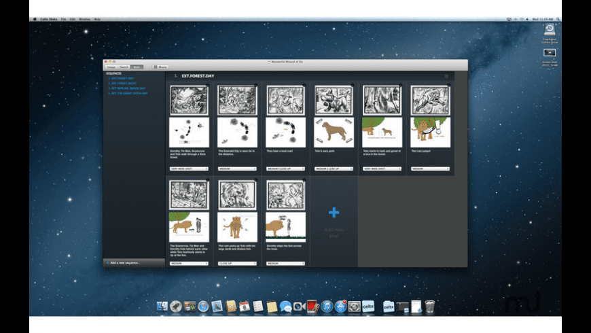Open Celtx Shots app icon in dock
591x333 pixels.
368,306
